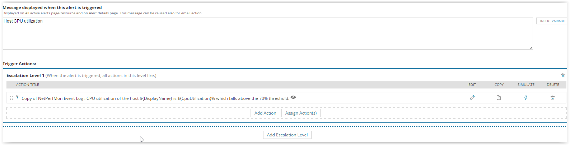Viewport: 570px width, 145px height.
Task: Click the EDIT column header
Action: pos(472,85)
